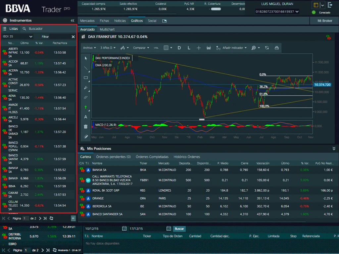This screenshot has height=254, width=339.
Task: Toggle the D chart option
Action: click(179, 48)
